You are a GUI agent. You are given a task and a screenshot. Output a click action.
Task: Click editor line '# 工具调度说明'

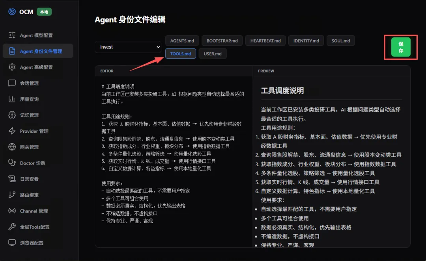pyautogui.click(x=118, y=87)
